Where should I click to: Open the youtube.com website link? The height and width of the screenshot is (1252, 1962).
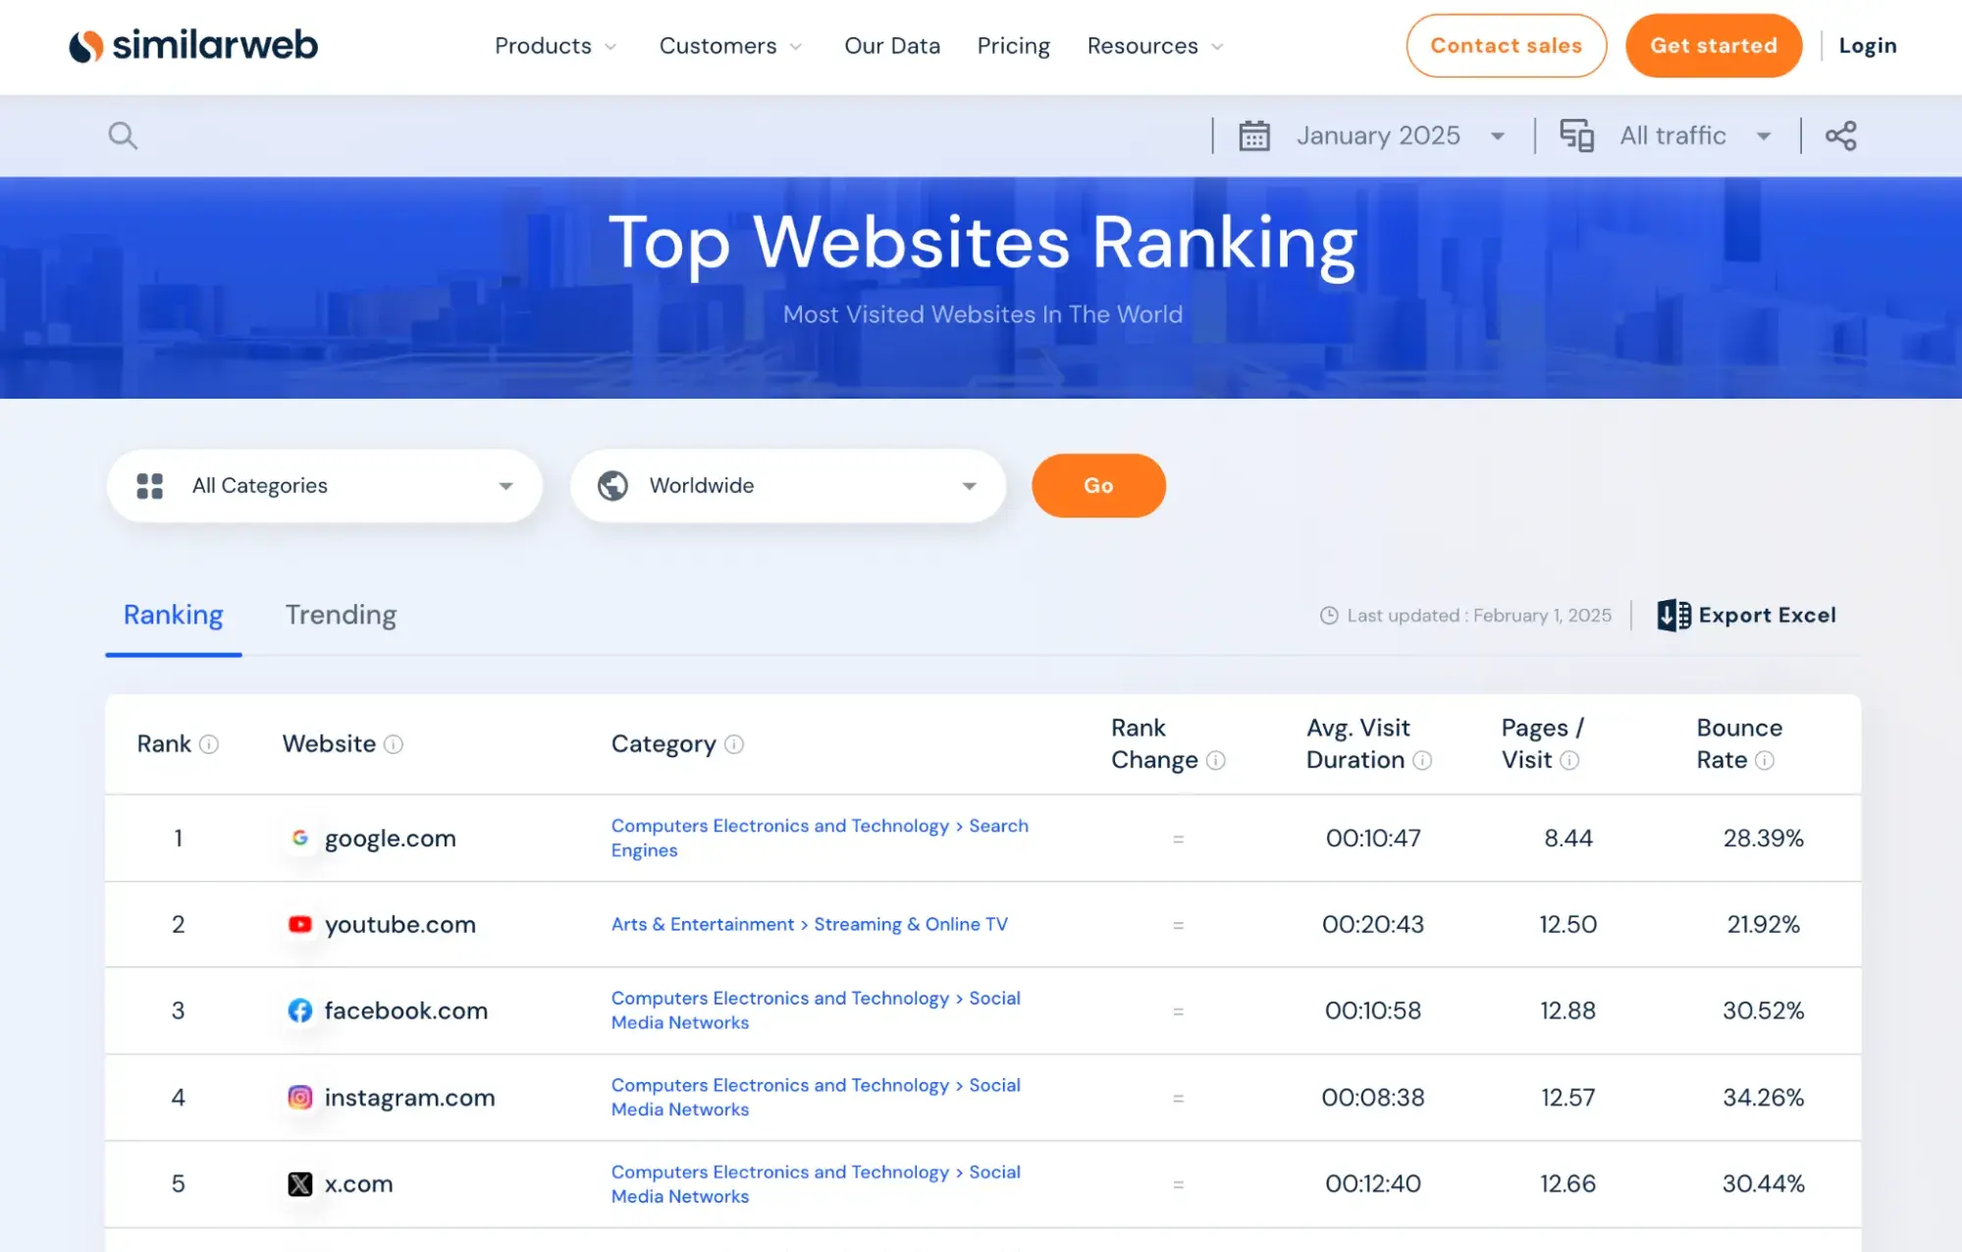tap(399, 925)
